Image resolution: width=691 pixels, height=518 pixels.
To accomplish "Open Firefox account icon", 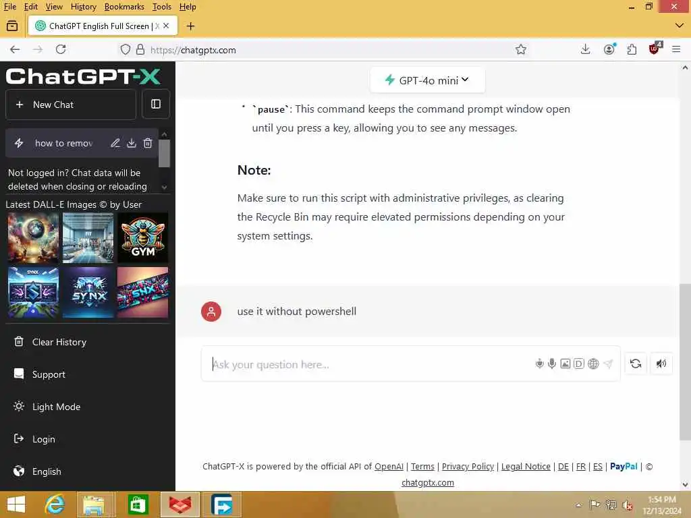I will pyautogui.click(x=609, y=49).
